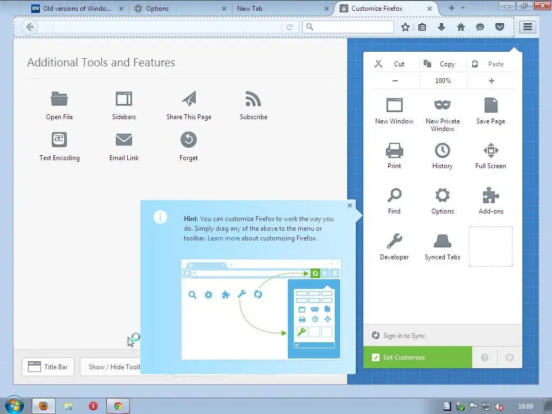Close the New Tab tab

(x=326, y=9)
